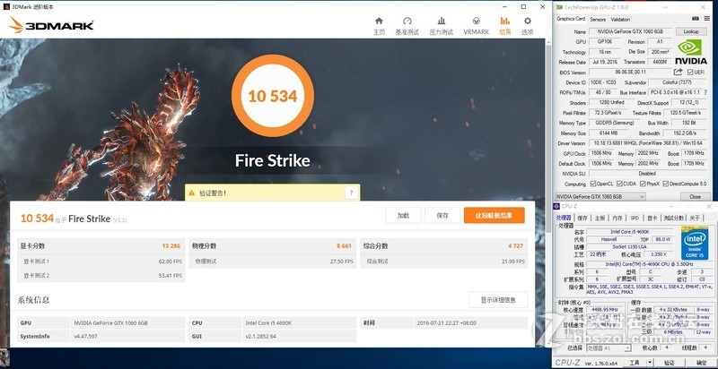718x369 pixels.
Task: Click NVIDIA GeForce GTX 1060 6GB system info cell
Action: [x=128, y=322]
